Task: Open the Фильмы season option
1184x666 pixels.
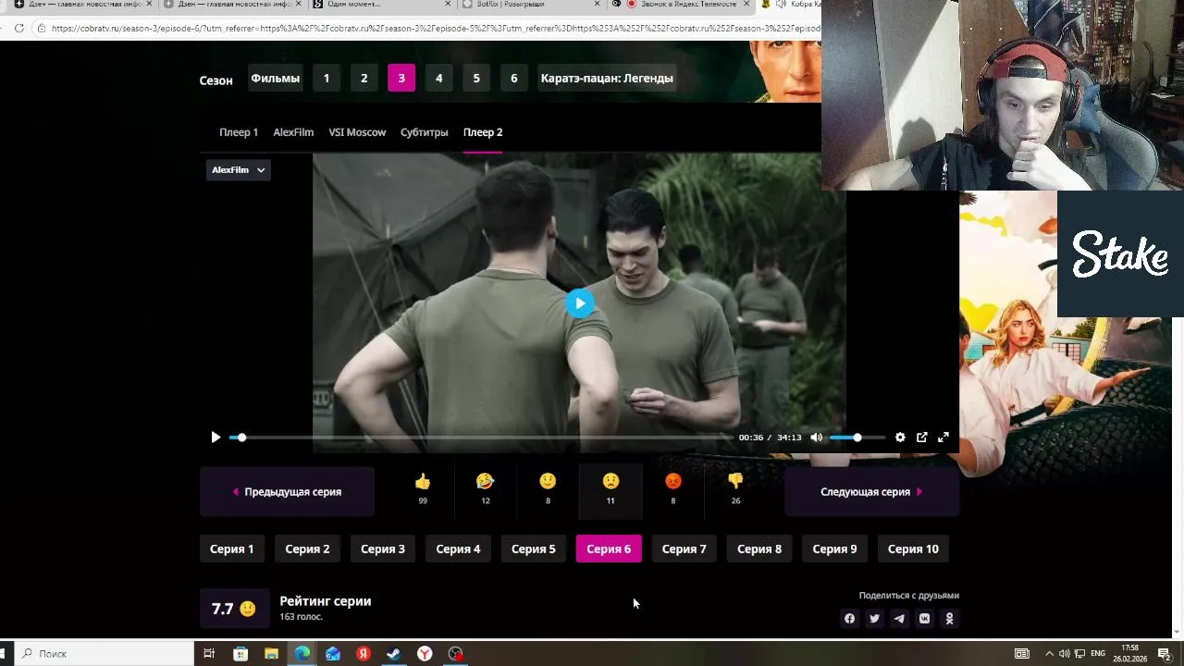Action: tap(275, 79)
